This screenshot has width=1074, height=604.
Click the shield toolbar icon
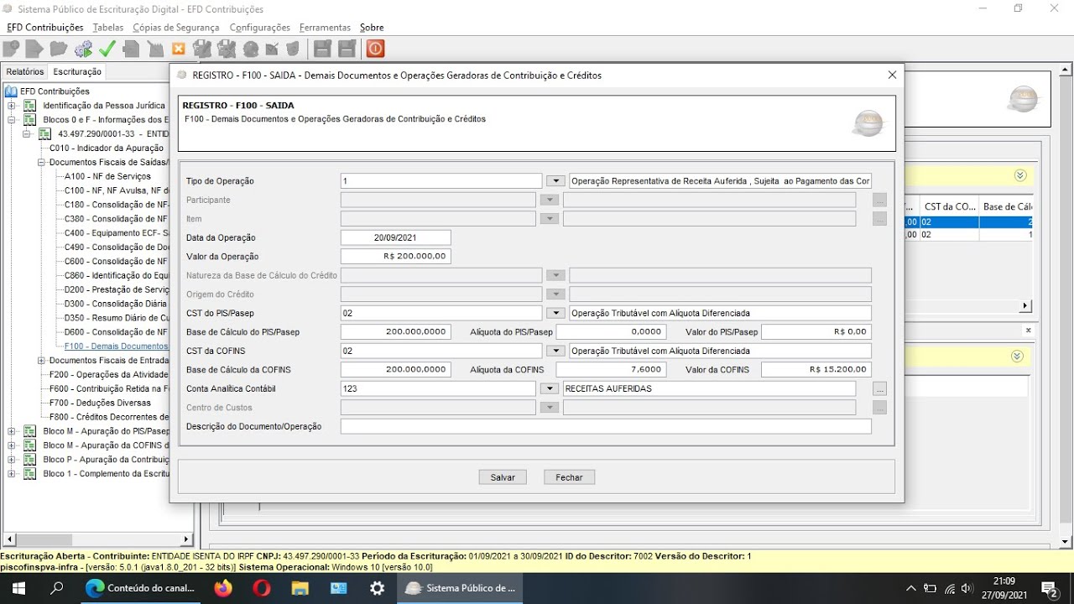pos(293,49)
